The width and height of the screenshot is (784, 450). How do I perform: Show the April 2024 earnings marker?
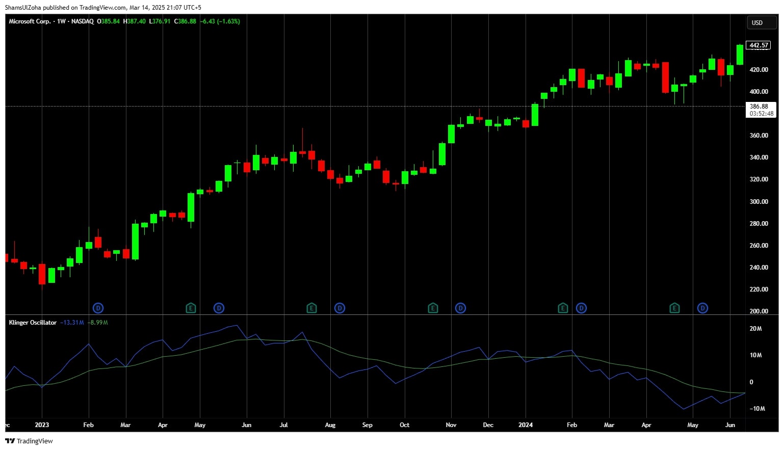[x=674, y=308]
